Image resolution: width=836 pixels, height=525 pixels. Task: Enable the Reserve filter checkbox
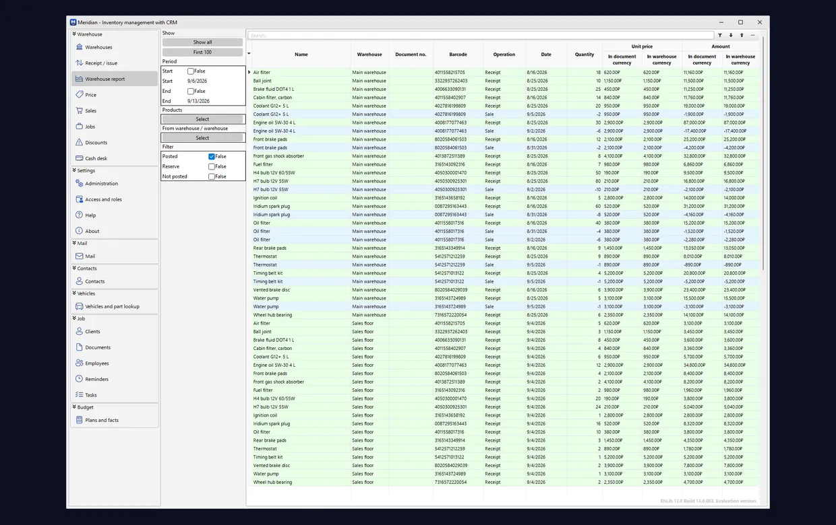(212, 166)
